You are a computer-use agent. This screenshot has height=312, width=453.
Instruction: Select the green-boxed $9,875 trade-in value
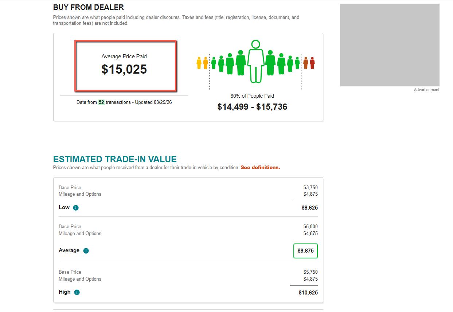[305, 251]
